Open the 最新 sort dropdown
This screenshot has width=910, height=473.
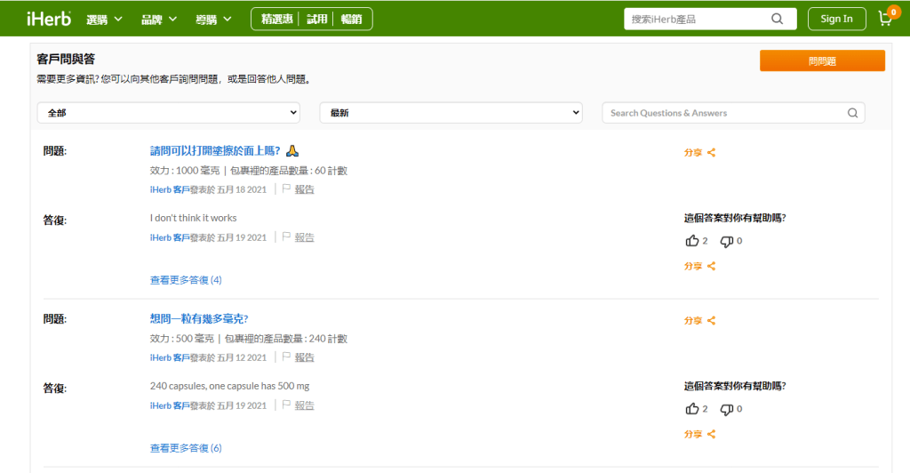pyautogui.click(x=451, y=113)
